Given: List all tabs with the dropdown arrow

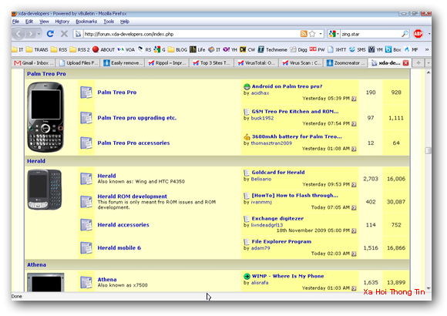Looking at the screenshot, I should [429, 63].
